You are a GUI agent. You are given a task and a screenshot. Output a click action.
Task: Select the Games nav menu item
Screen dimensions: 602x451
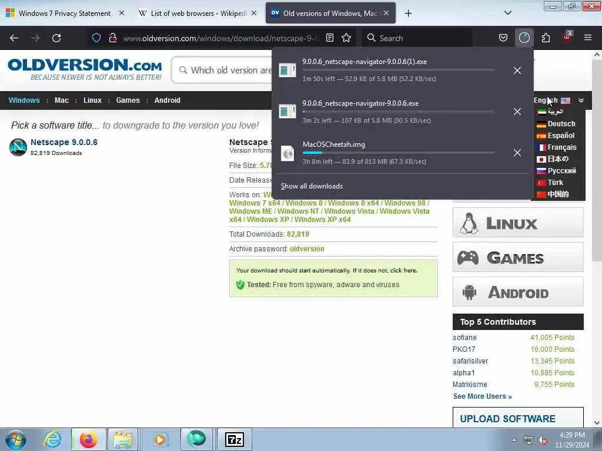click(128, 100)
